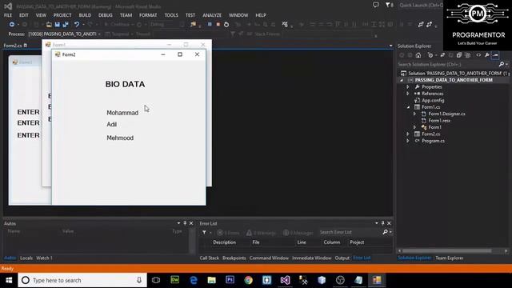Navigate Backward blue arrow icon
The image size is (512, 288).
tap(12, 25)
